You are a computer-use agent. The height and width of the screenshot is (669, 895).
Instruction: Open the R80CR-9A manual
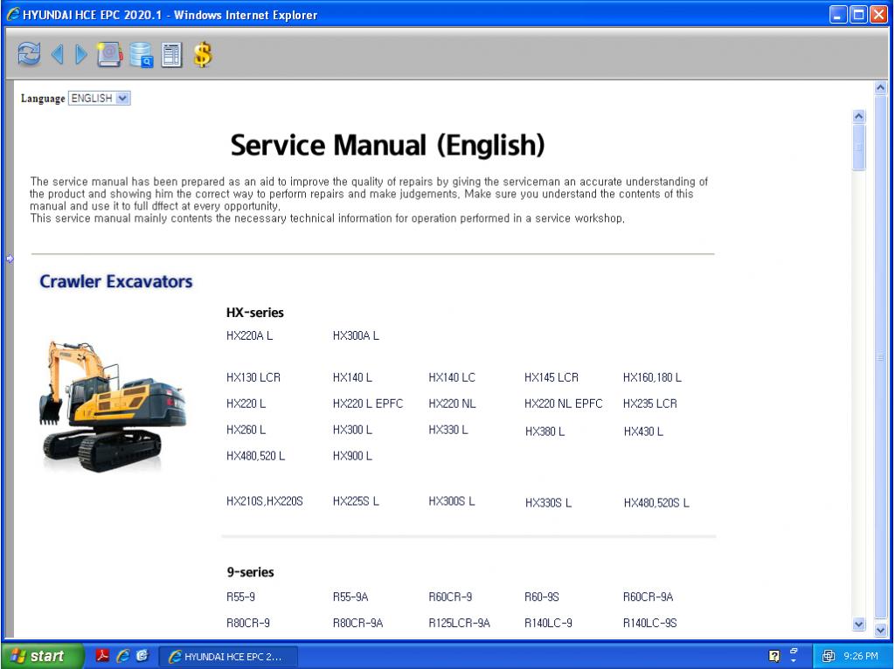(357, 624)
